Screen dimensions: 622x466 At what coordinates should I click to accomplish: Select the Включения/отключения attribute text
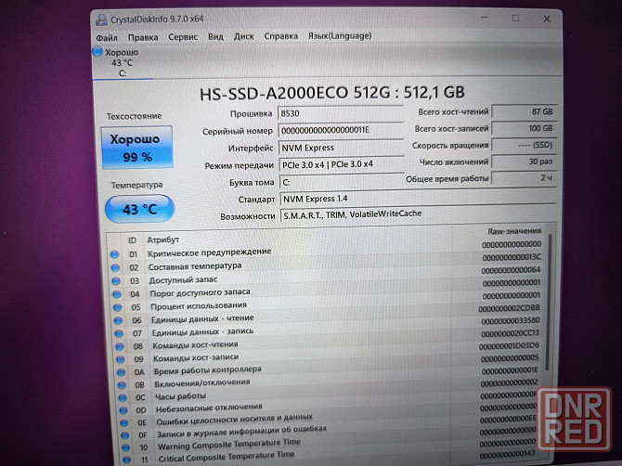pos(202,383)
